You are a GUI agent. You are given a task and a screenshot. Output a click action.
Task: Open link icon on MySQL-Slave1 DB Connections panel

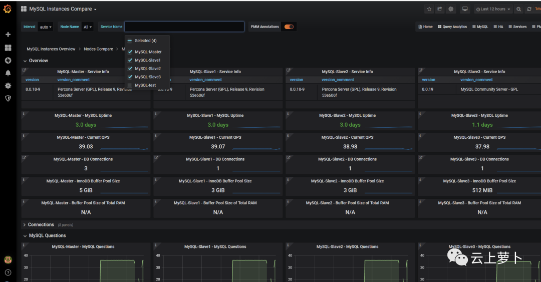(x=156, y=157)
